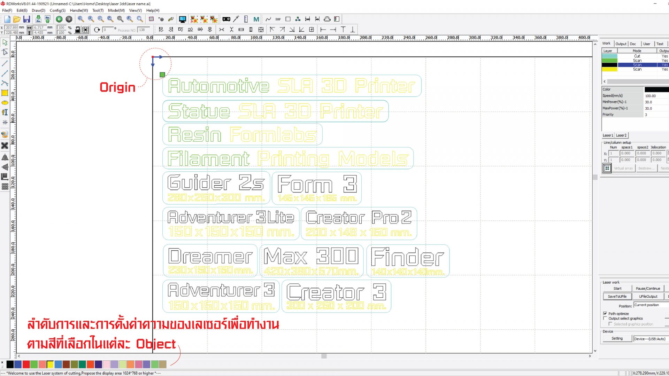Viewport: 669px width, 376px height.
Task: Click the BMP bitmap handle icon
Action: pos(278,19)
